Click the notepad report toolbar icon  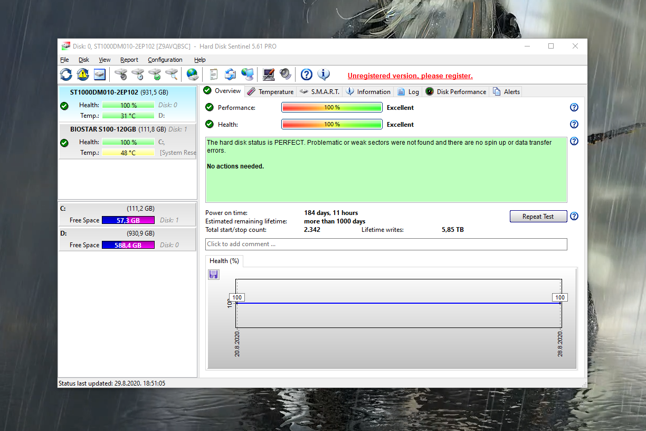tap(214, 74)
